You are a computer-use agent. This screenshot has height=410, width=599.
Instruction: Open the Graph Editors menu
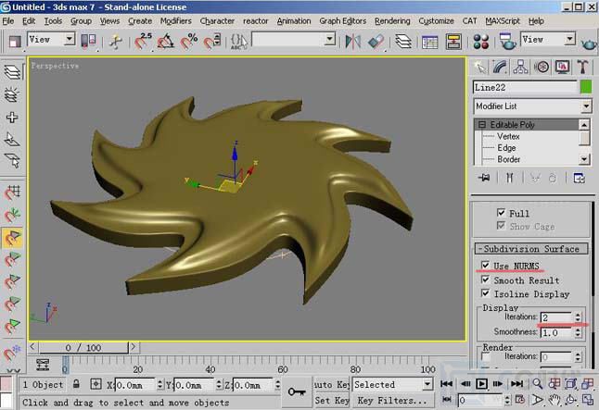pos(343,21)
